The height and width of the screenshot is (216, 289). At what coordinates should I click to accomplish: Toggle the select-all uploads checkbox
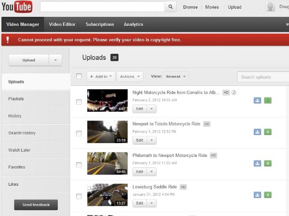[x=79, y=76]
